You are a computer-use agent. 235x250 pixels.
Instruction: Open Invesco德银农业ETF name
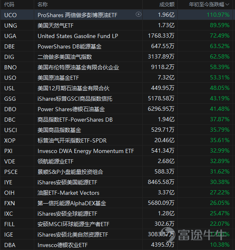[x=63, y=245]
